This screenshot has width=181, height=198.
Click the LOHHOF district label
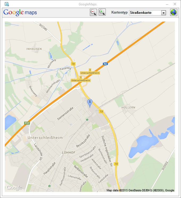[x=69, y=152]
